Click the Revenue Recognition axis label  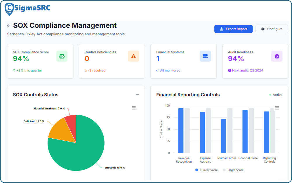pos(184,160)
